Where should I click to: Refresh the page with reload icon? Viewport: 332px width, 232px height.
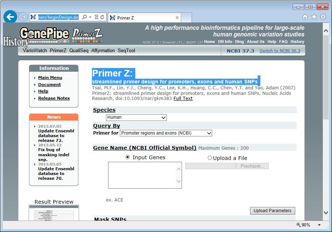[102, 17]
